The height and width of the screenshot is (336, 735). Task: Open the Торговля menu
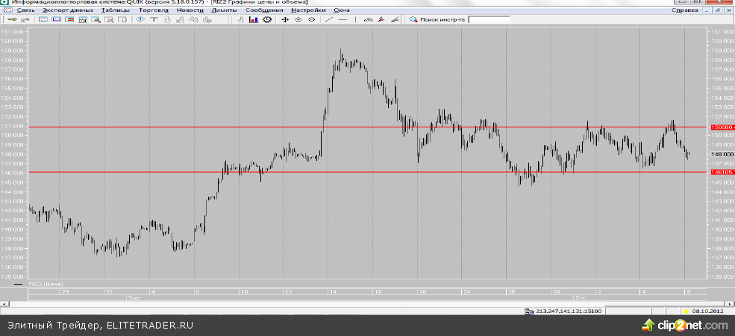point(153,10)
